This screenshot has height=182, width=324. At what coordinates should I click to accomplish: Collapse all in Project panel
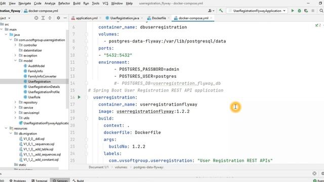[50, 18]
